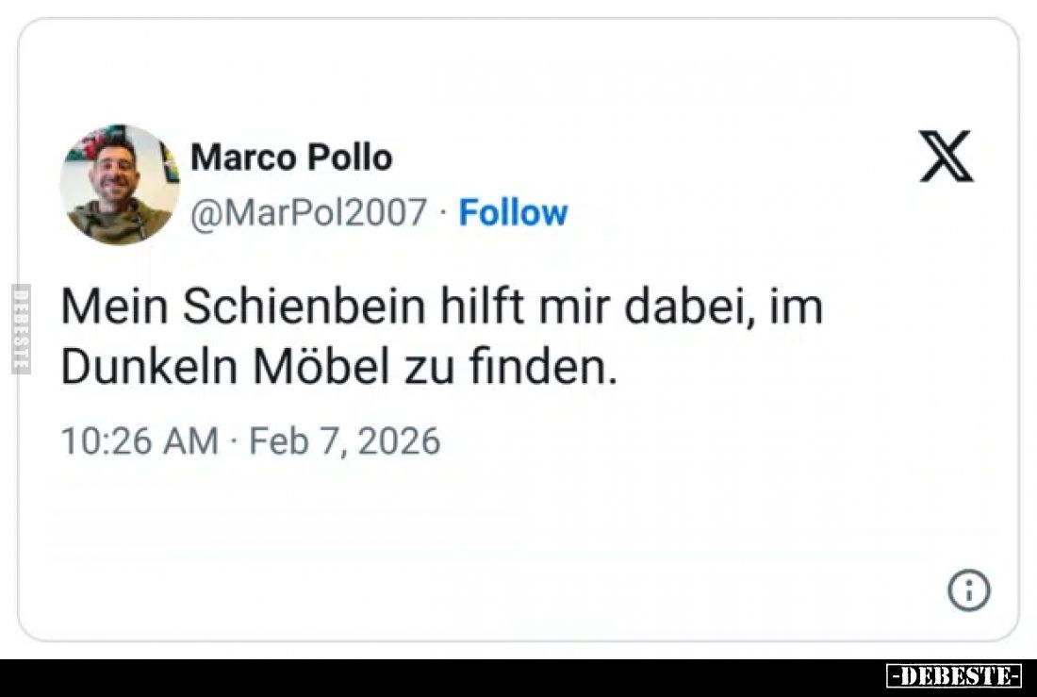The width and height of the screenshot is (1037, 697).
Task: Click the username Marco Pollo
Action: [293, 158]
